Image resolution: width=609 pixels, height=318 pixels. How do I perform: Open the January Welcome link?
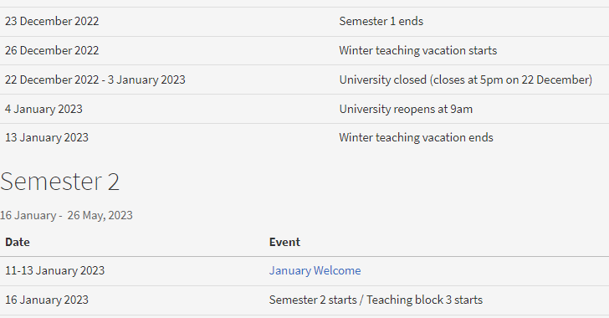pyautogui.click(x=315, y=270)
